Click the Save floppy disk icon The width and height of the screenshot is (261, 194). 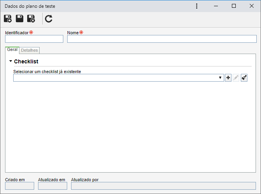point(19,19)
